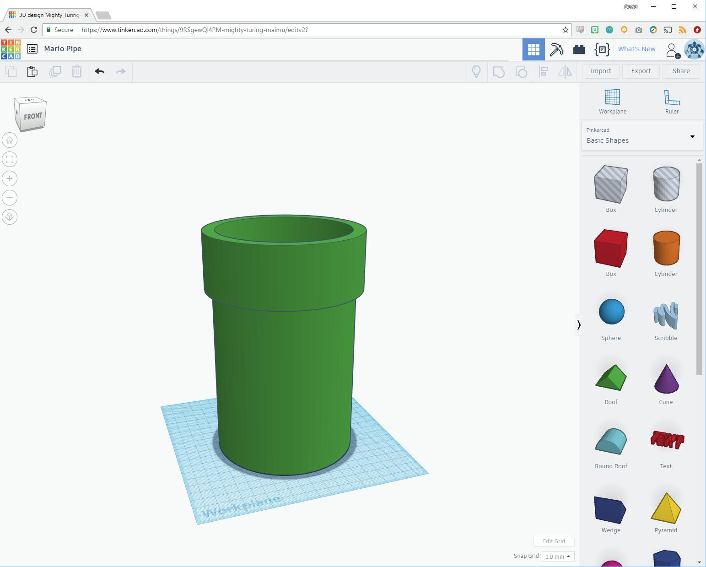Open the user profile avatar
Screen dimensions: 706x567
[694, 49]
